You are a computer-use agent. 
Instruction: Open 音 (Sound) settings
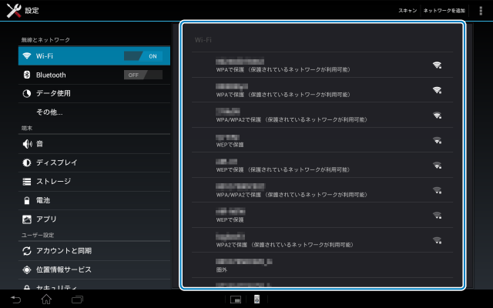[x=40, y=144]
